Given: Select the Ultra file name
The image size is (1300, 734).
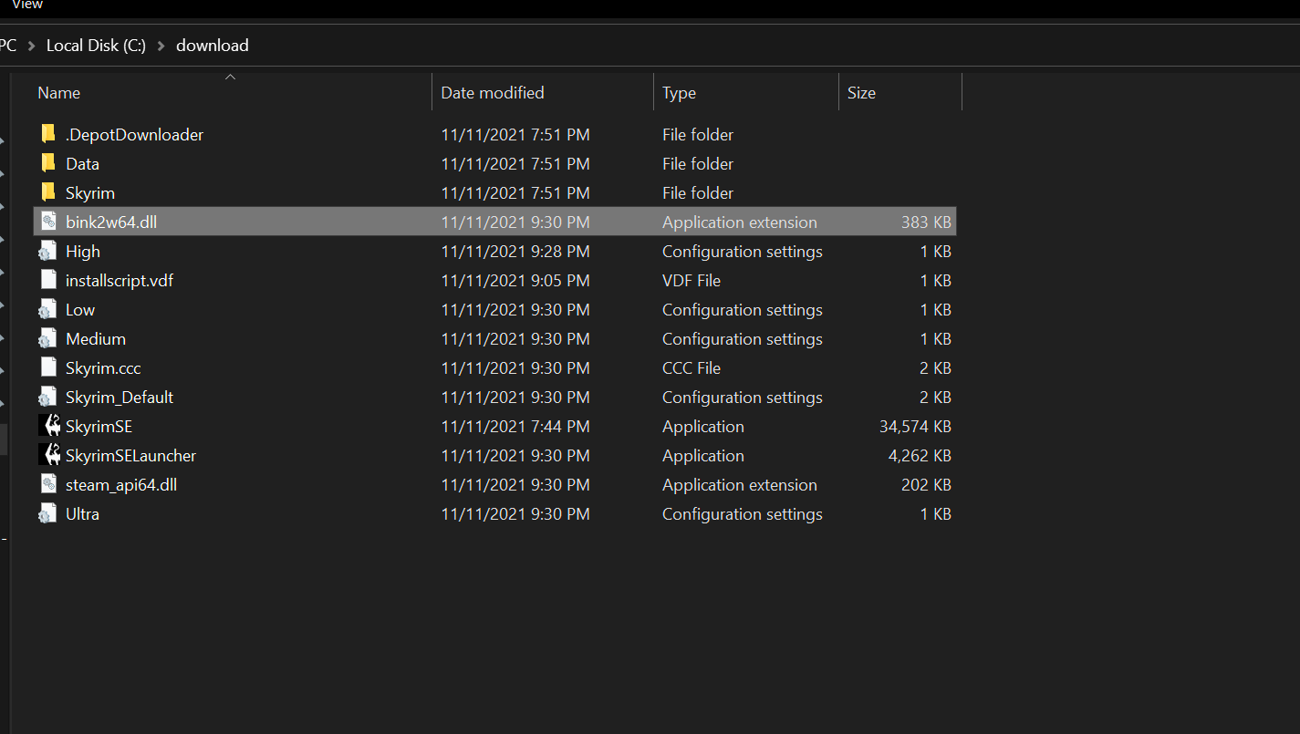Looking at the screenshot, I should pos(82,514).
